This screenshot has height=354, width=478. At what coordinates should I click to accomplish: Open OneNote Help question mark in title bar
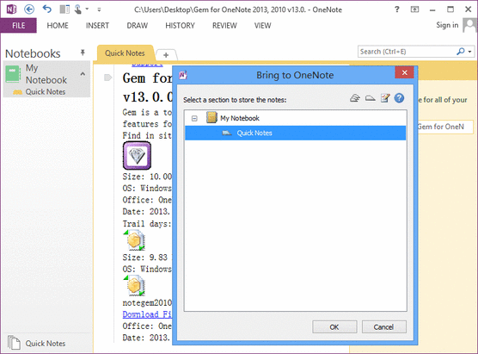click(x=396, y=9)
